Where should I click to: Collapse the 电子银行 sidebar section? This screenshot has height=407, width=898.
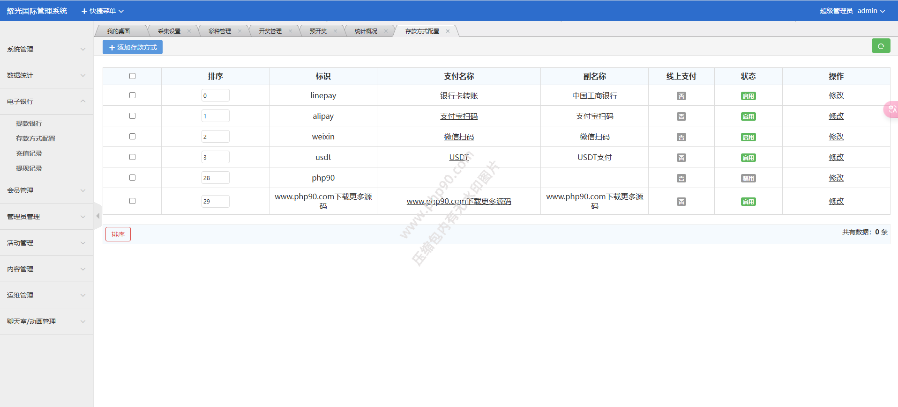pyautogui.click(x=46, y=102)
